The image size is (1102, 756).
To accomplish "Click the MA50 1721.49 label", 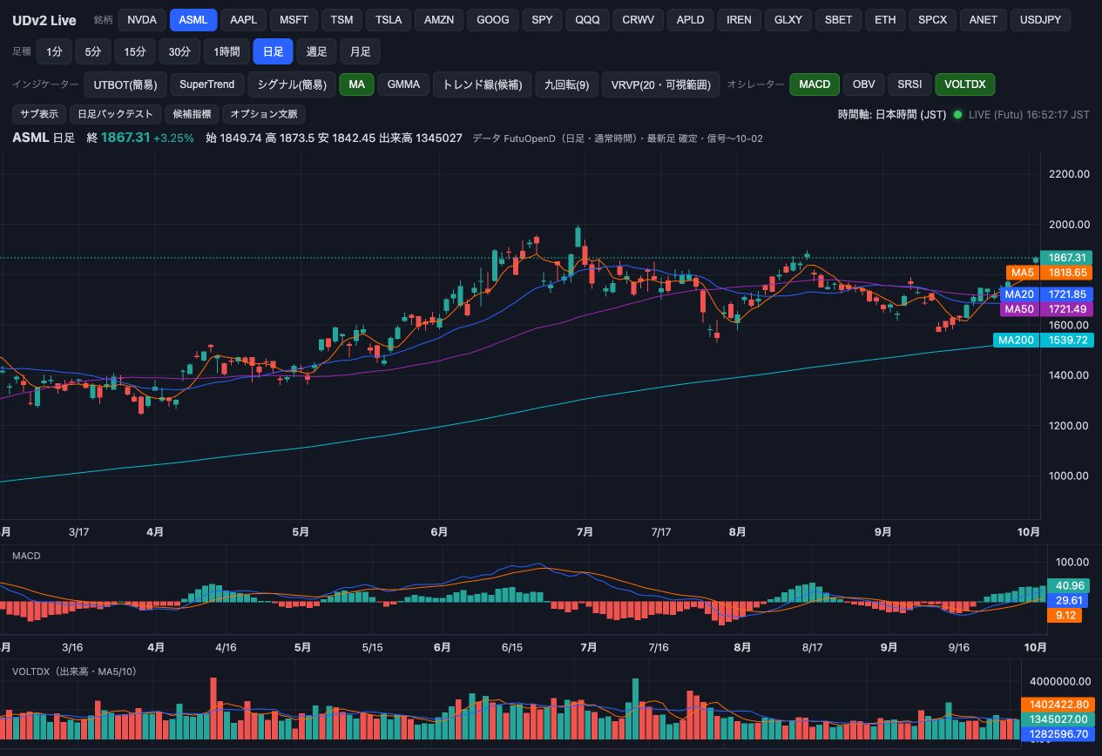I will click(1045, 309).
